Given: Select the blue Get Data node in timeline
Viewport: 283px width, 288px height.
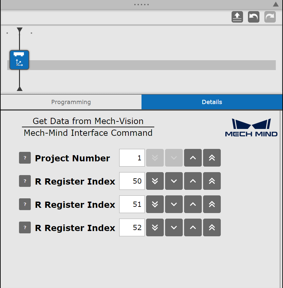Looking at the screenshot, I should [x=19, y=60].
